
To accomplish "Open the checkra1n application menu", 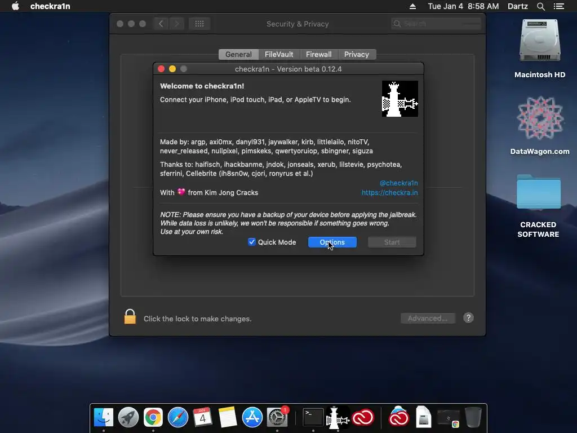I will pos(50,6).
